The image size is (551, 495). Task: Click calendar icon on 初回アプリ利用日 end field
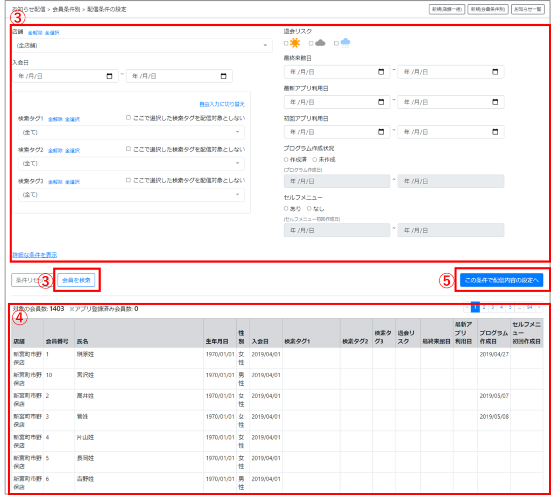click(x=495, y=132)
